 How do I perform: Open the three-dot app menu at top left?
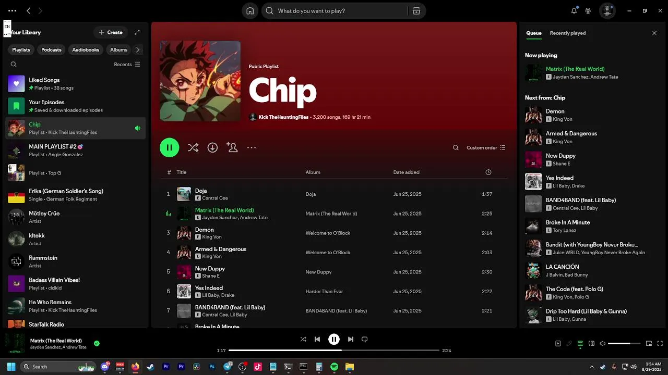pos(12,10)
